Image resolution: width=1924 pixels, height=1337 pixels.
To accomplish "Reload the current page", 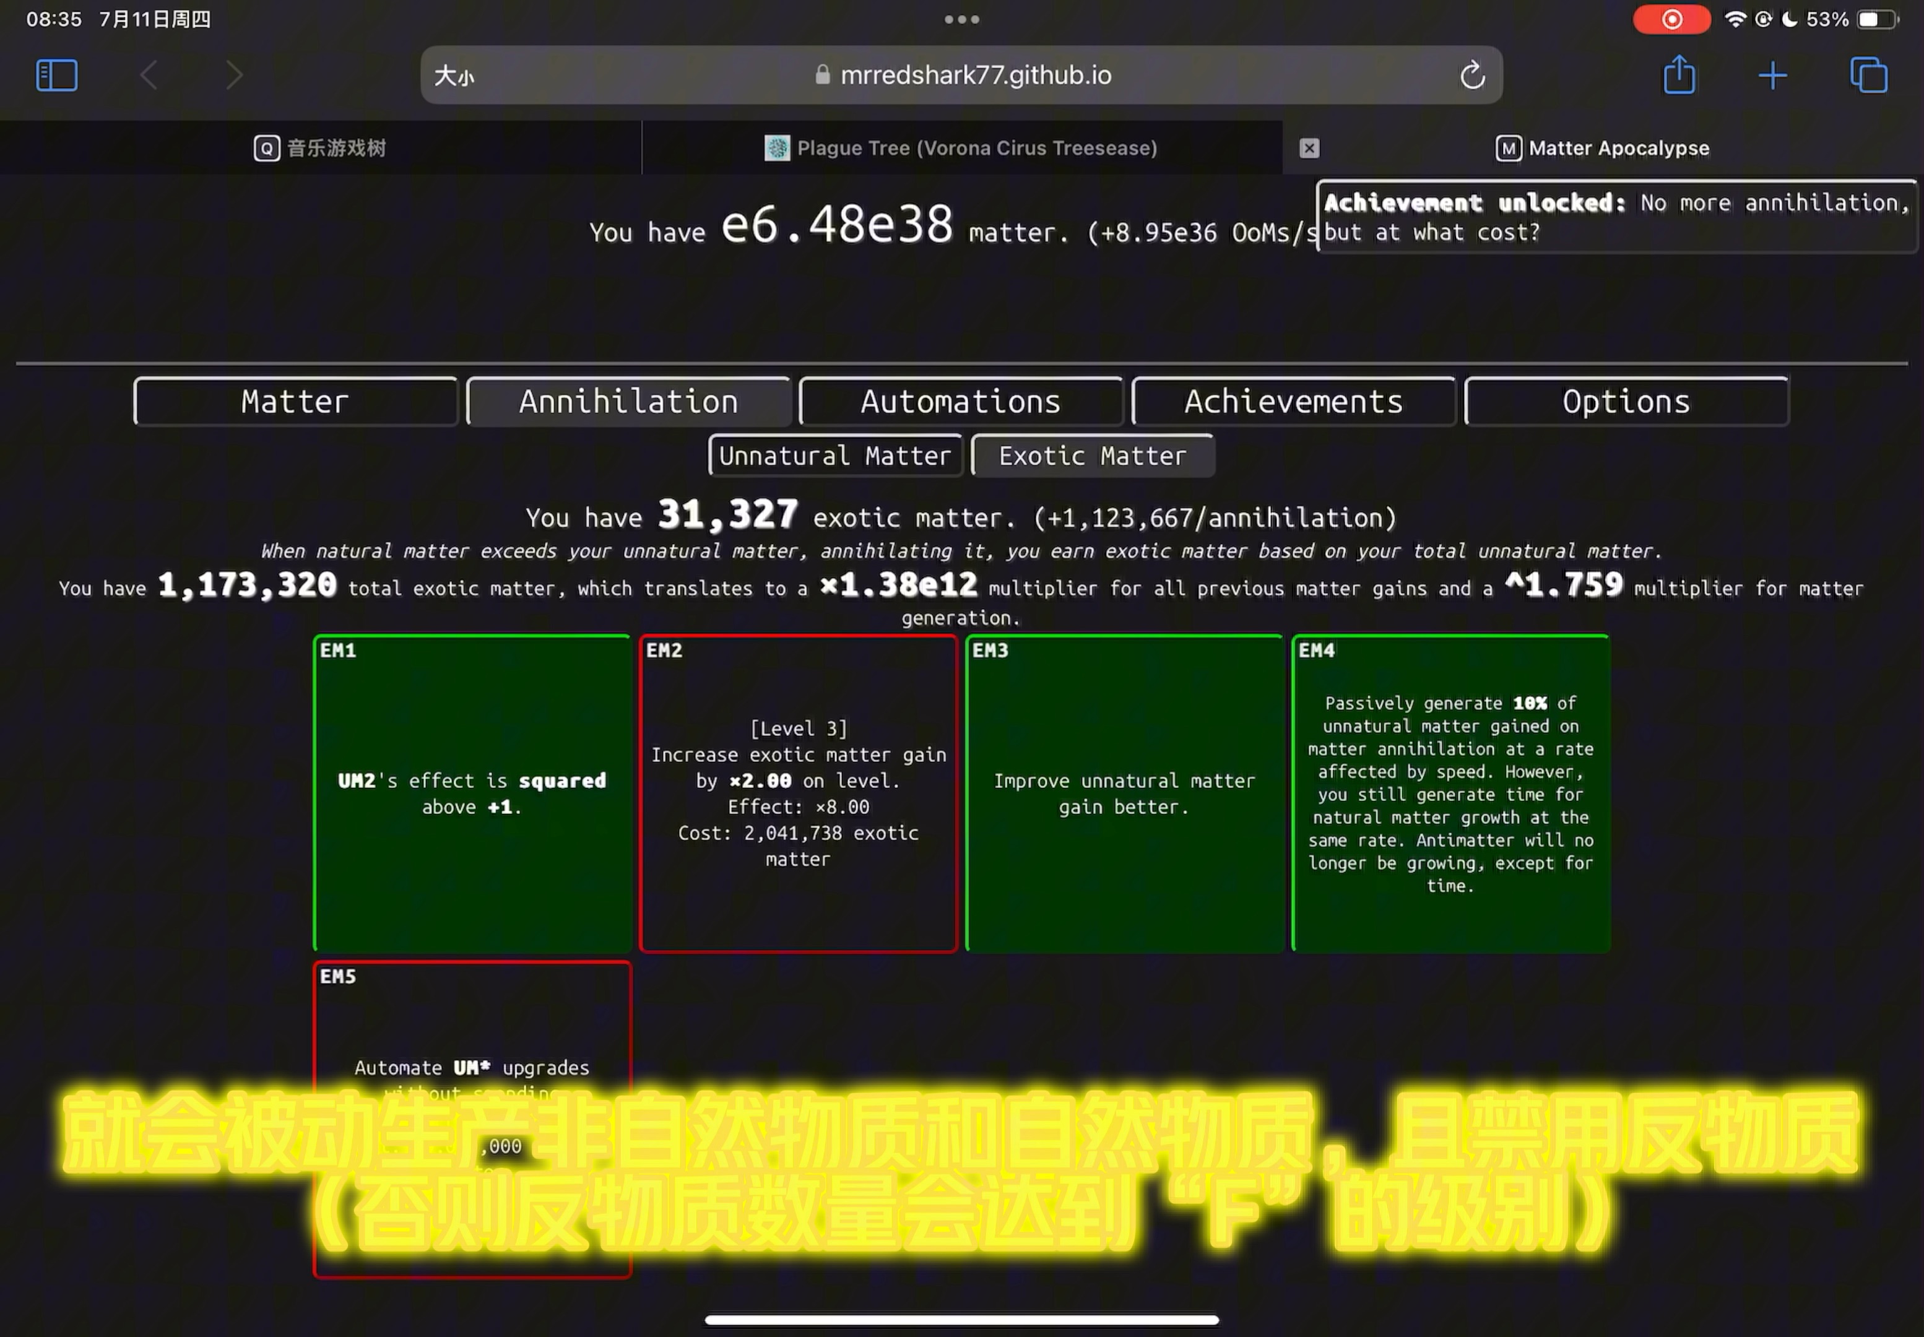I will tap(1474, 74).
